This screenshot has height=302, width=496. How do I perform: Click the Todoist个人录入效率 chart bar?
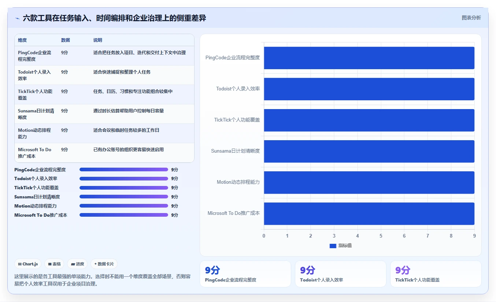click(369, 89)
